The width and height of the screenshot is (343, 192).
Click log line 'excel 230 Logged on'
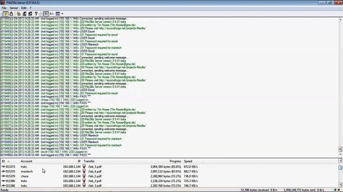(44, 151)
